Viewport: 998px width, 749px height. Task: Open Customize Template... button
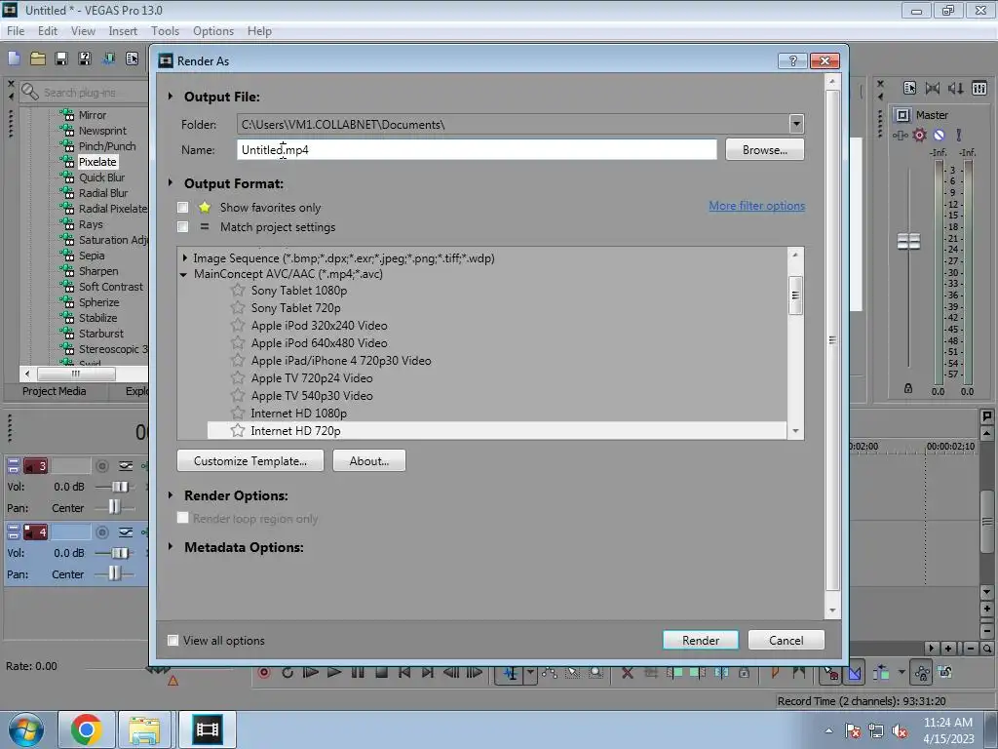250,460
